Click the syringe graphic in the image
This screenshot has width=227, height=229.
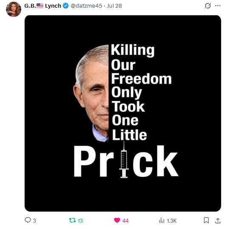click(124, 160)
